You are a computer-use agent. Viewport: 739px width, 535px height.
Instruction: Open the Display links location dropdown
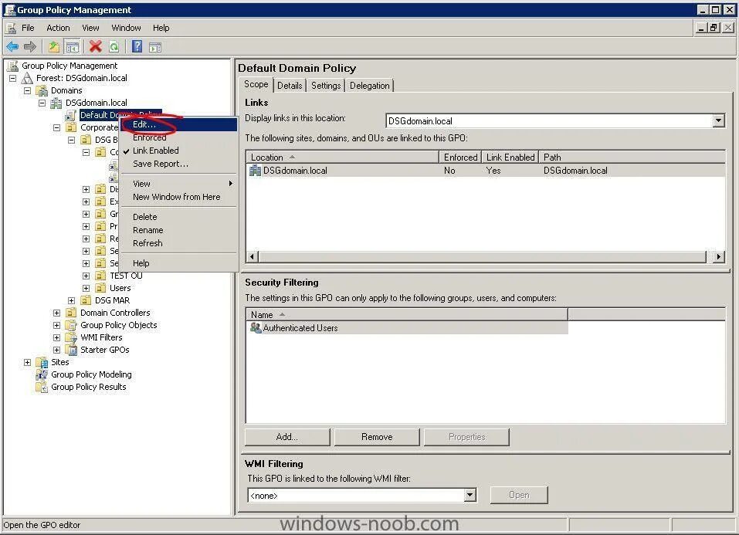pyautogui.click(x=718, y=121)
